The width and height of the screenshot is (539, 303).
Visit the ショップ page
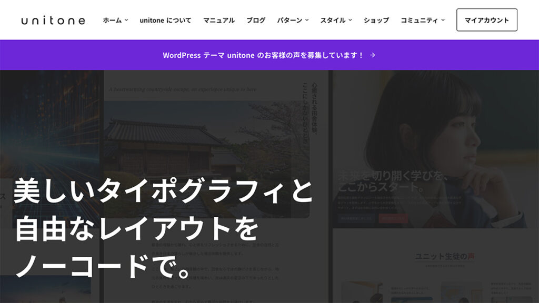pyautogui.click(x=376, y=21)
